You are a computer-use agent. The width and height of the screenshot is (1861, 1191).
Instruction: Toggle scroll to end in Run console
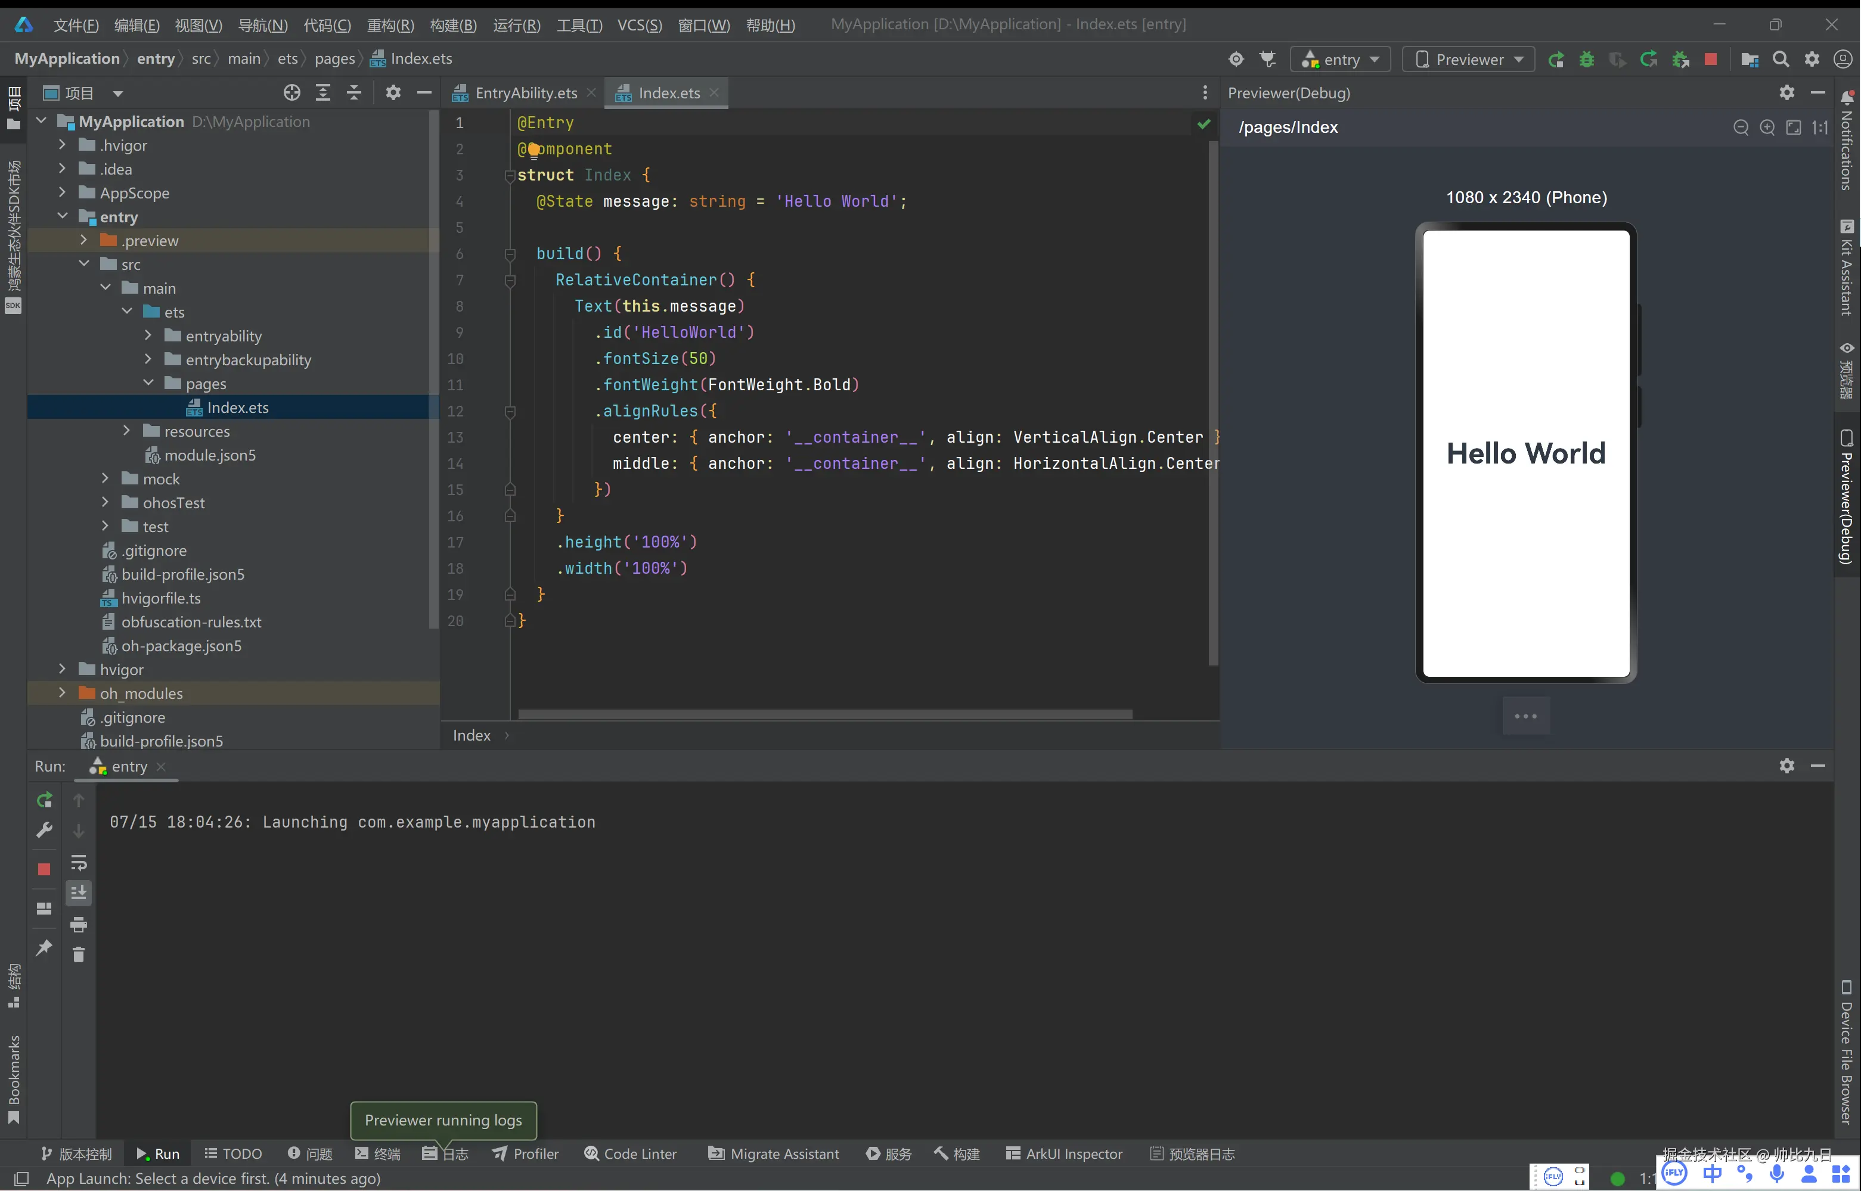pyautogui.click(x=78, y=893)
